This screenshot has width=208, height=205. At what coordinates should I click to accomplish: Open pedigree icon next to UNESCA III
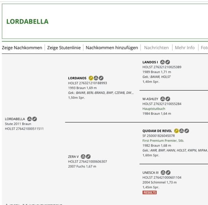(x=163, y=173)
